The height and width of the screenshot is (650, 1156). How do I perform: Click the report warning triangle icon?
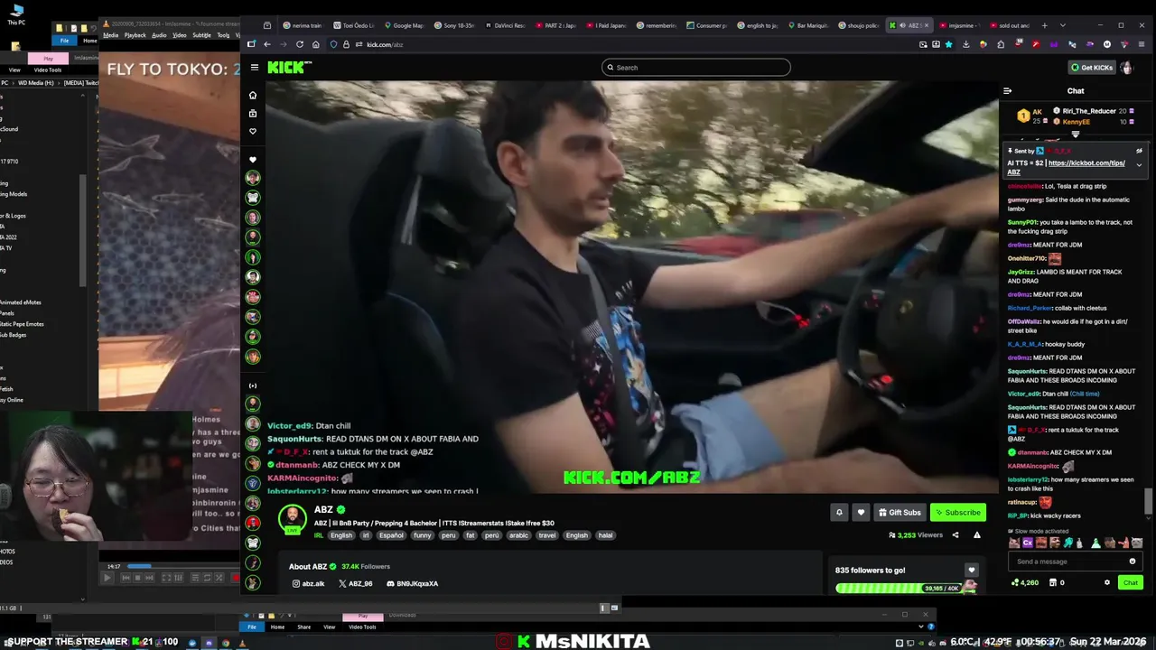tap(976, 535)
